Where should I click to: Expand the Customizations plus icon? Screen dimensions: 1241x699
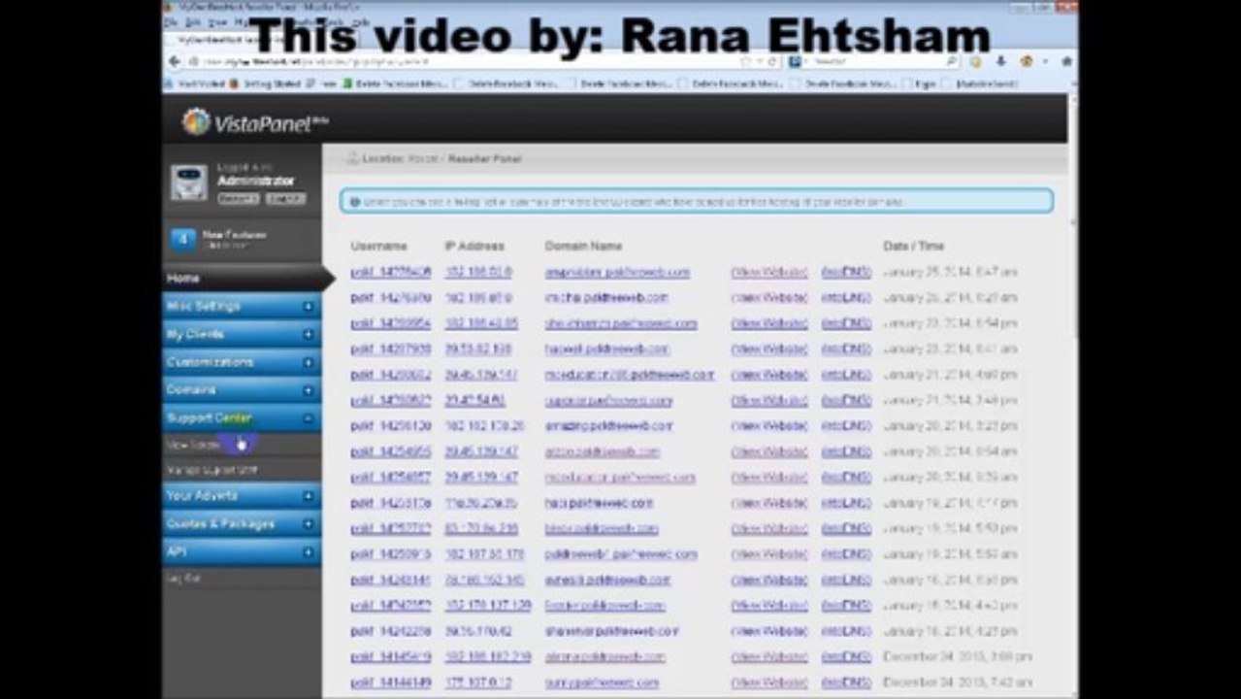(x=308, y=362)
